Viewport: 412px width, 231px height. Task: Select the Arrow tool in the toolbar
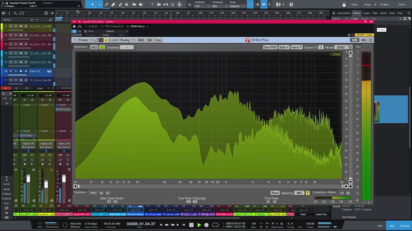93,4
